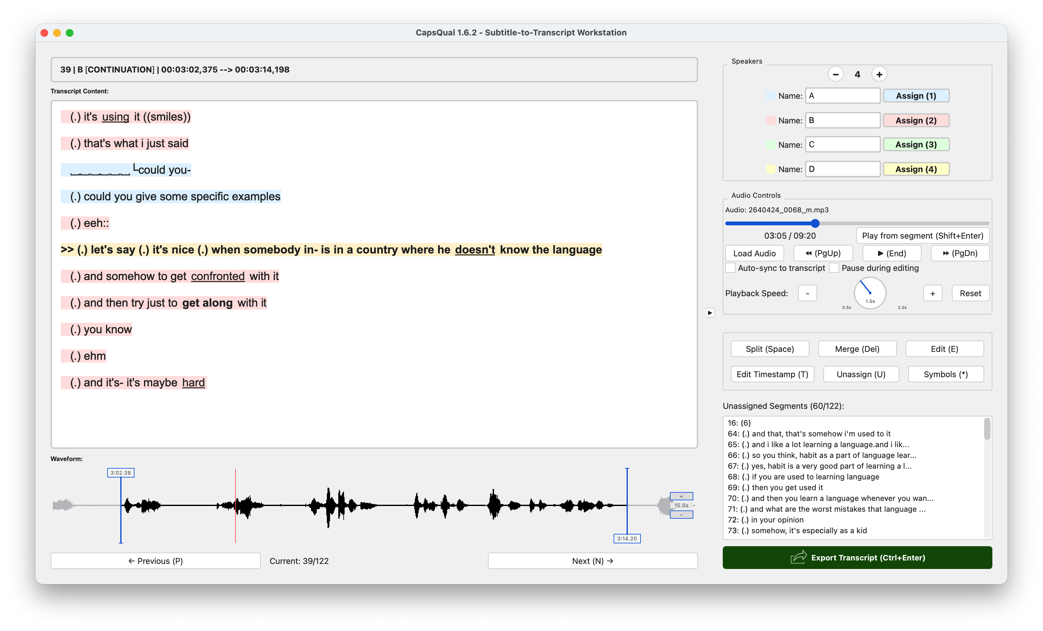1043x631 pixels.
Task: Select line "and it's- it's maybe hard"
Action: [x=133, y=383]
